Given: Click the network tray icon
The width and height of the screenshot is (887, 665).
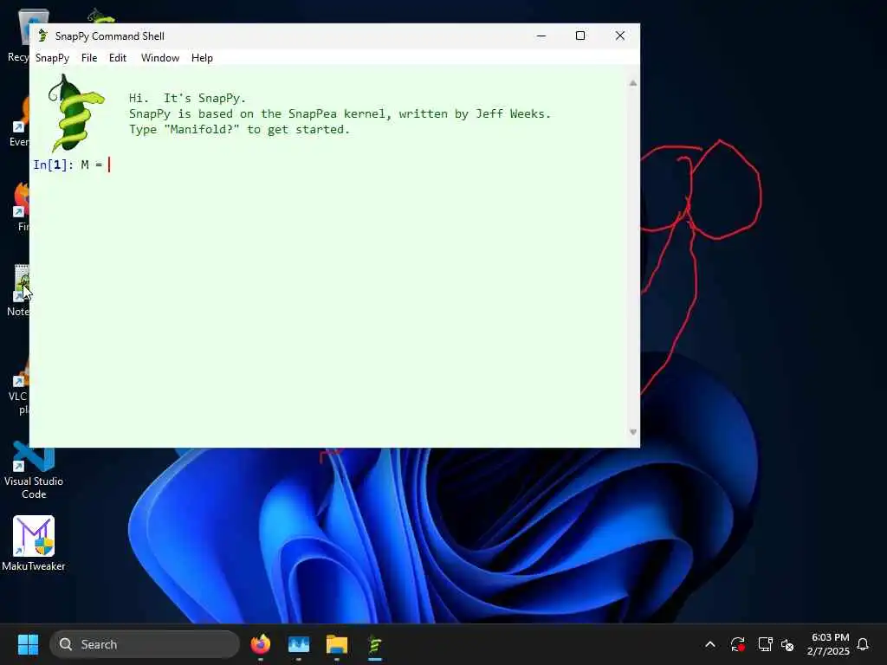Looking at the screenshot, I should pyautogui.click(x=765, y=644).
